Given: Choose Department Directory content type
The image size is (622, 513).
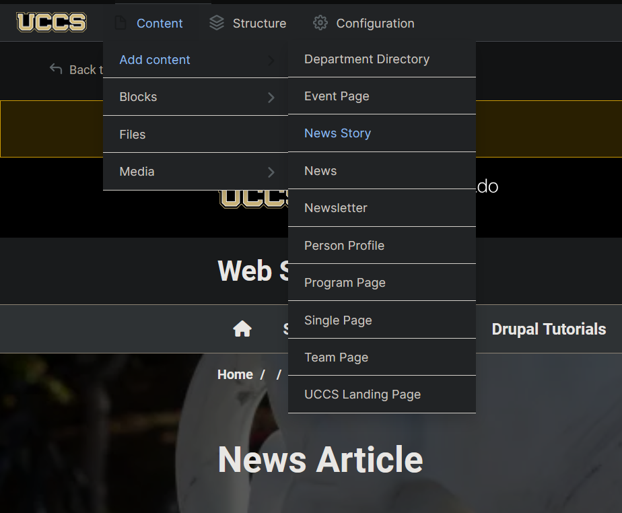Looking at the screenshot, I should (x=382, y=59).
